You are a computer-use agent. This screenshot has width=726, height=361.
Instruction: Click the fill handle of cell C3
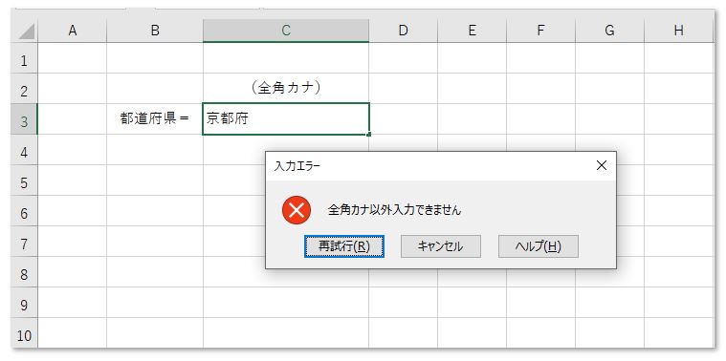click(368, 135)
